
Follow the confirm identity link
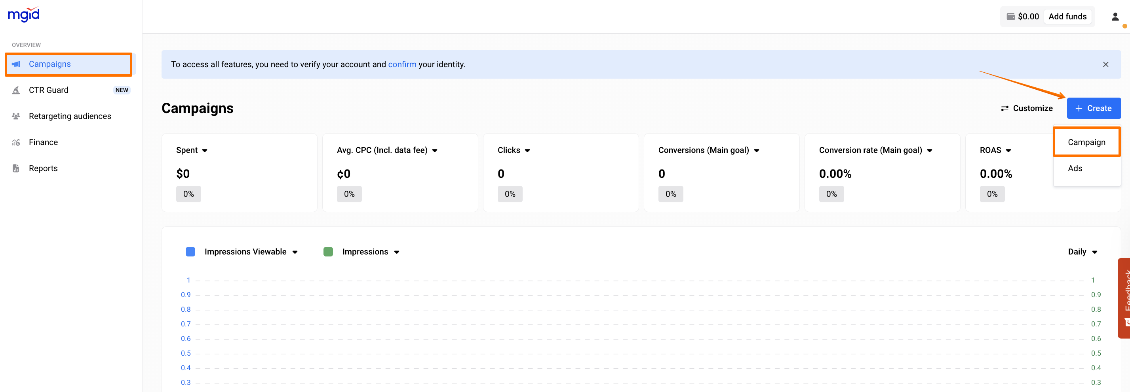(402, 64)
